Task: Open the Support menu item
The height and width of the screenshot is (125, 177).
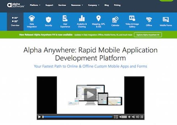Action: tap(49, 5)
